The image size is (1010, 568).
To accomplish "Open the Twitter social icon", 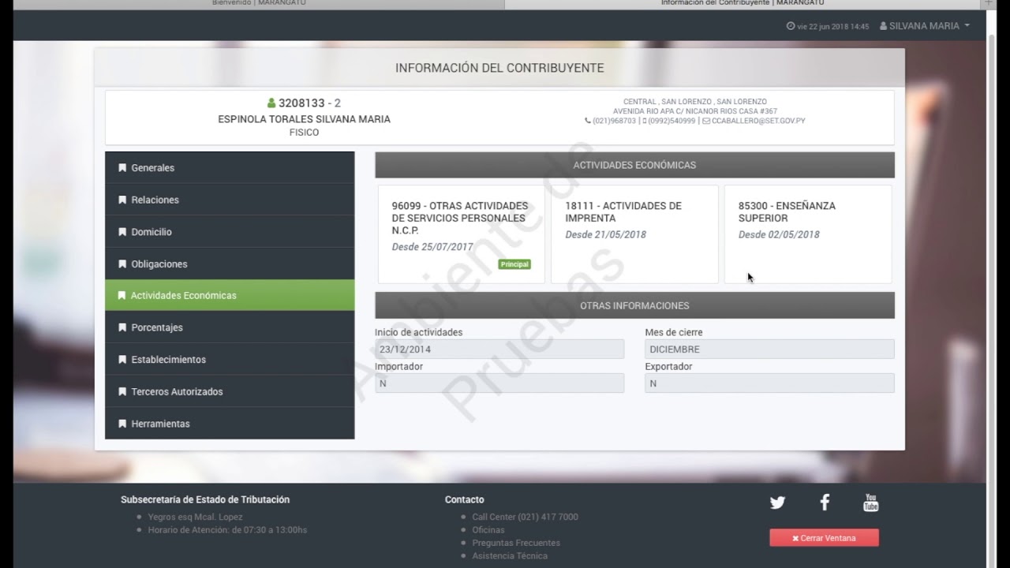I will tap(777, 503).
